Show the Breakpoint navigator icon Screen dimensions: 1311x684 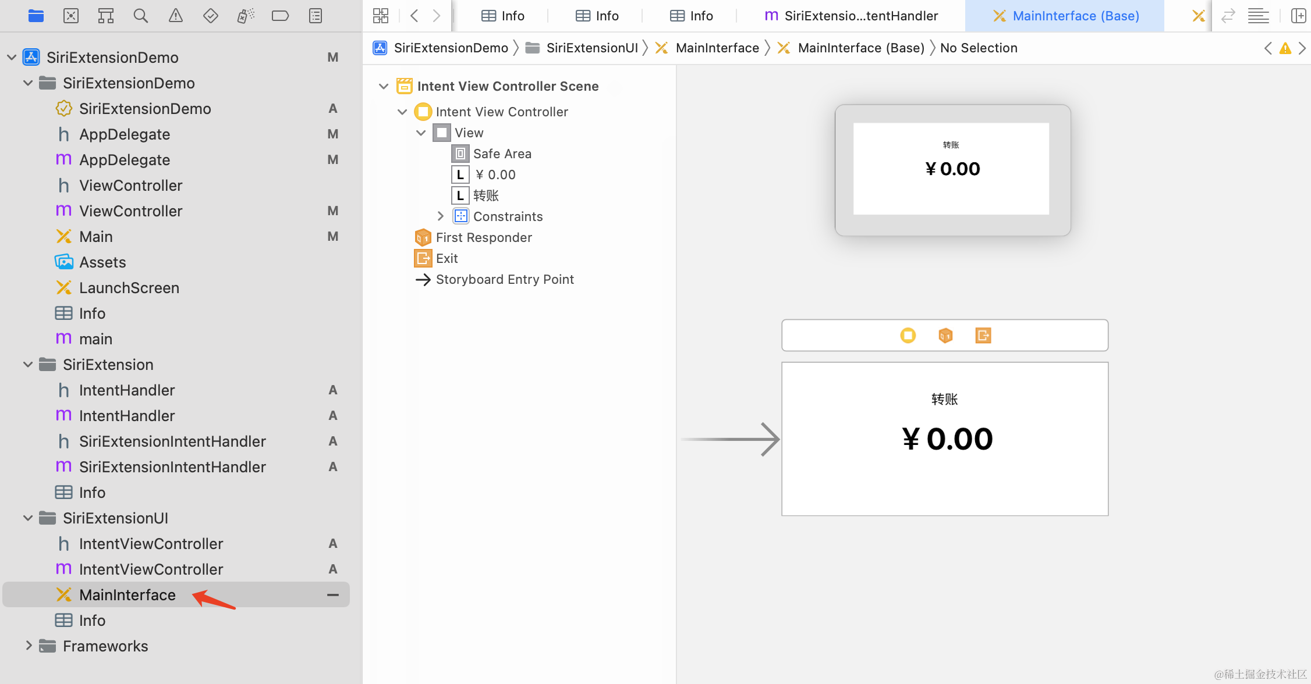tap(280, 16)
